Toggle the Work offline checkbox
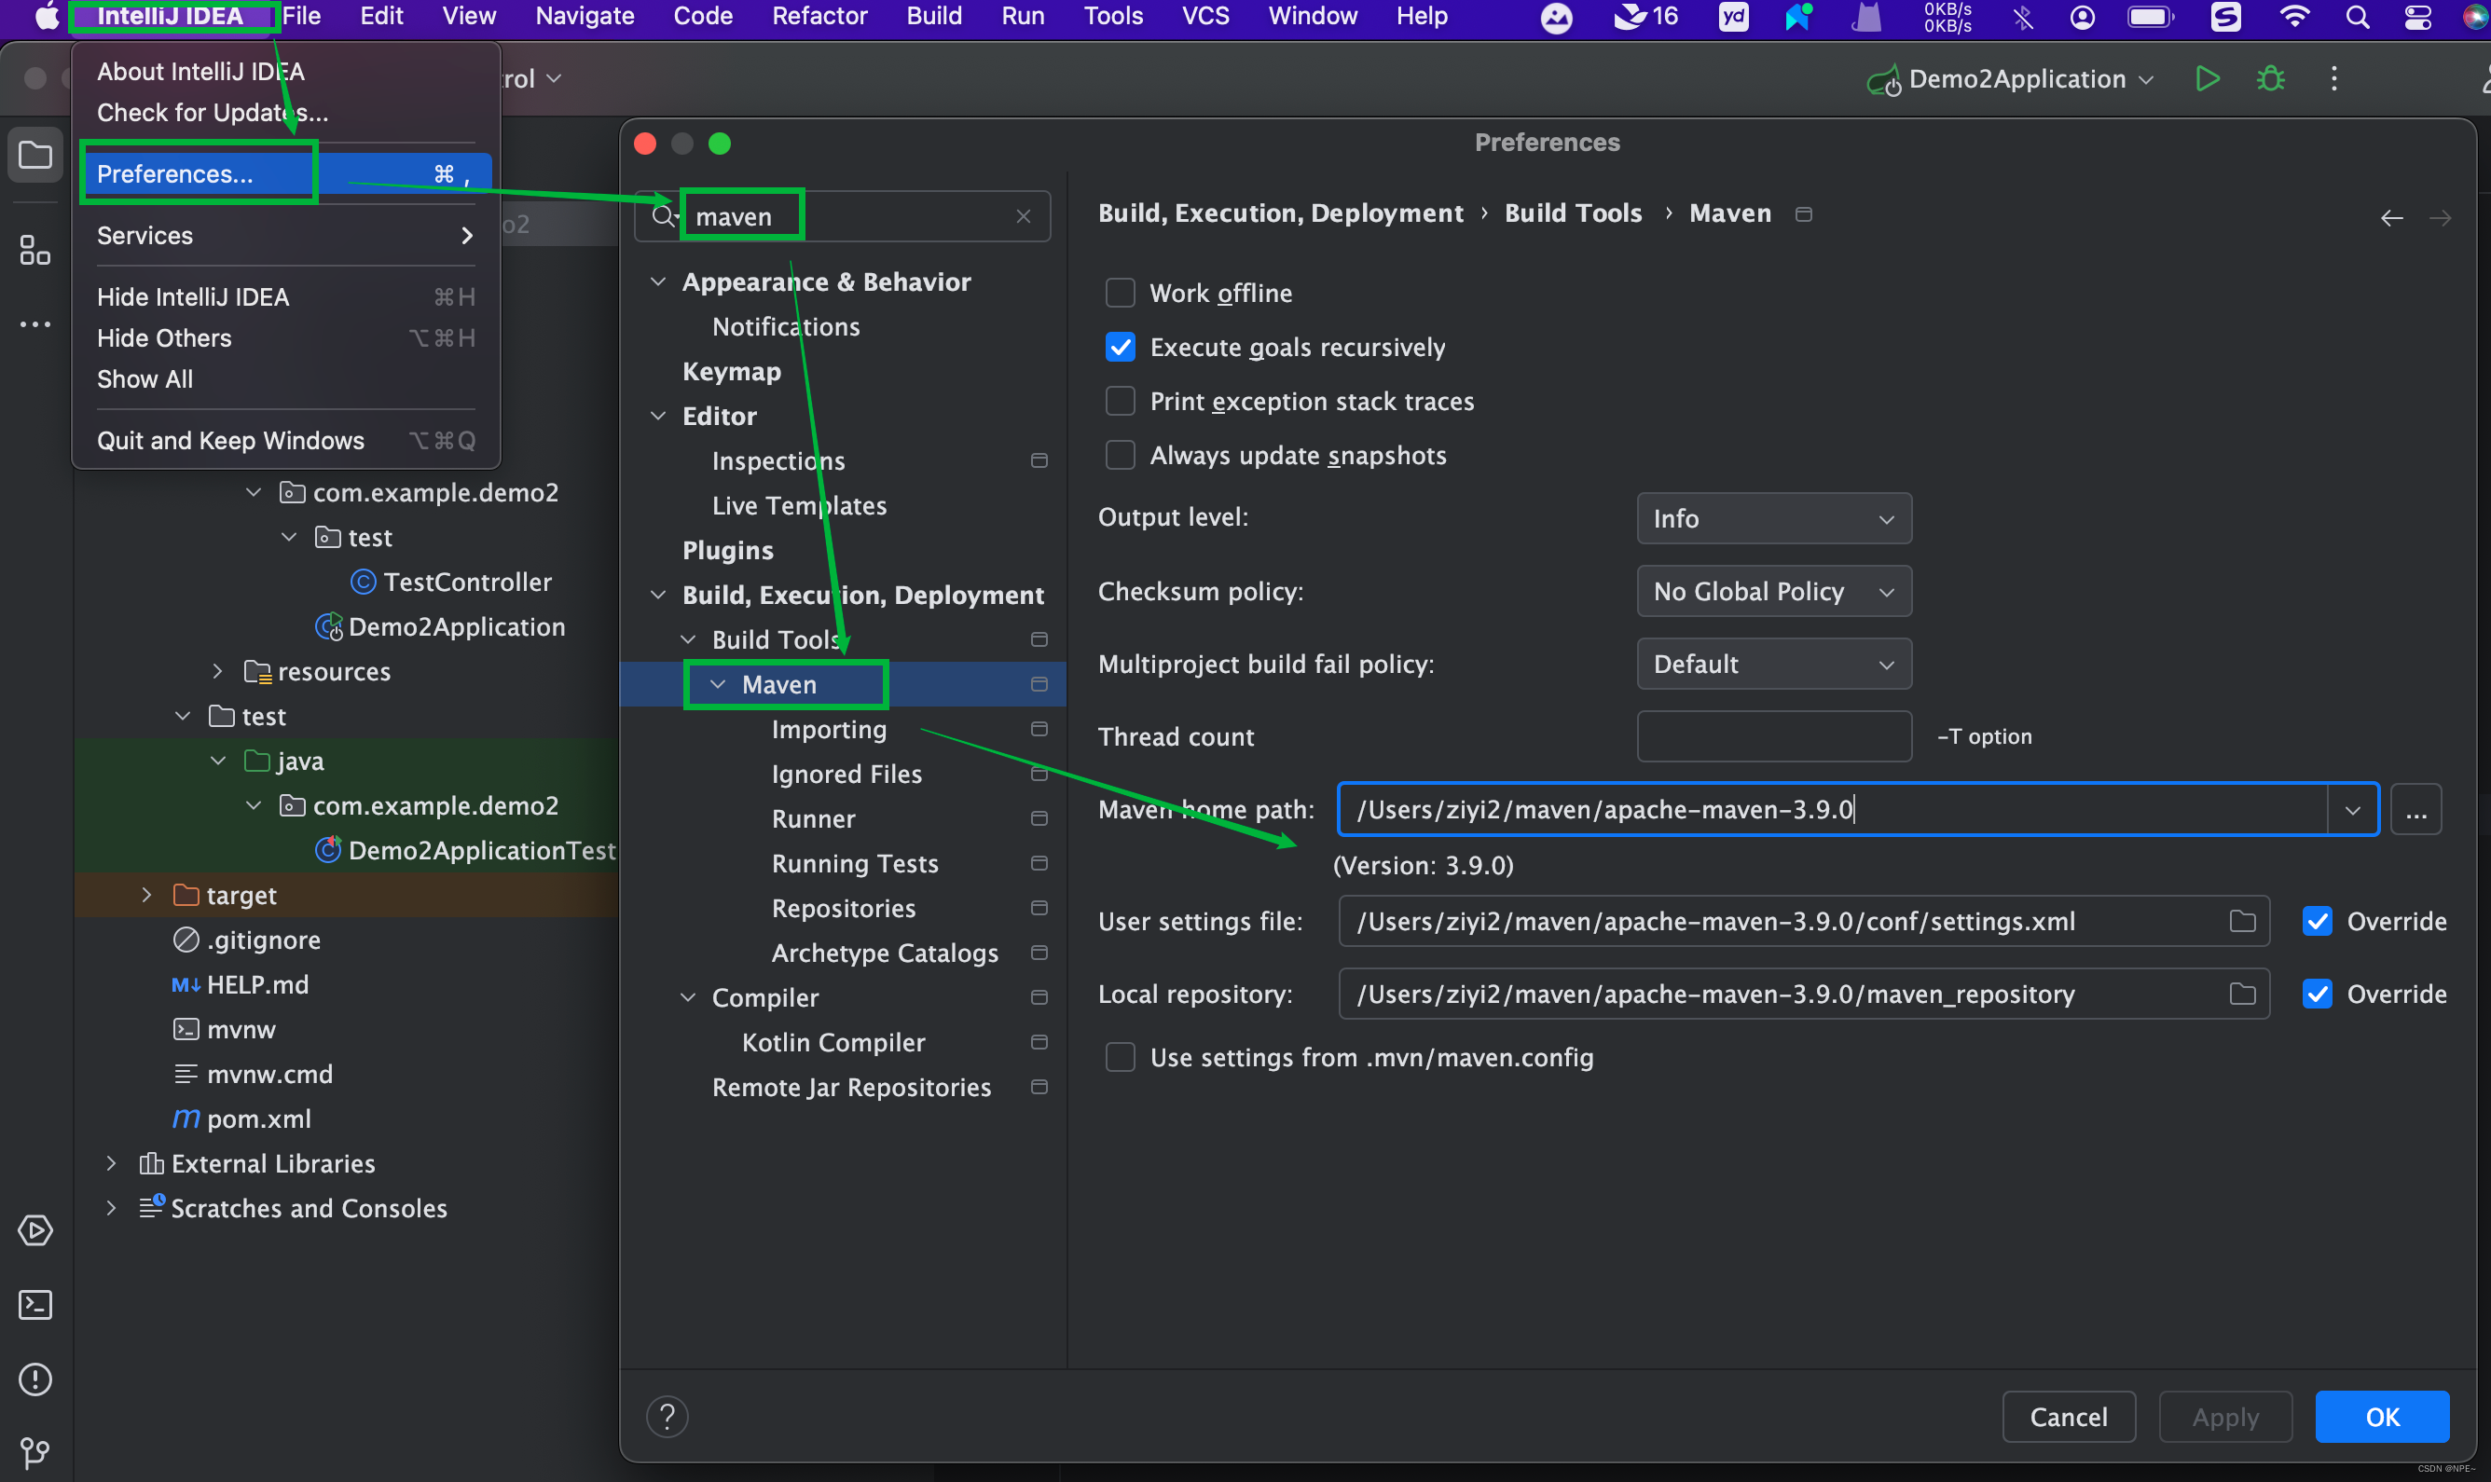The width and height of the screenshot is (2491, 1482). (1122, 289)
